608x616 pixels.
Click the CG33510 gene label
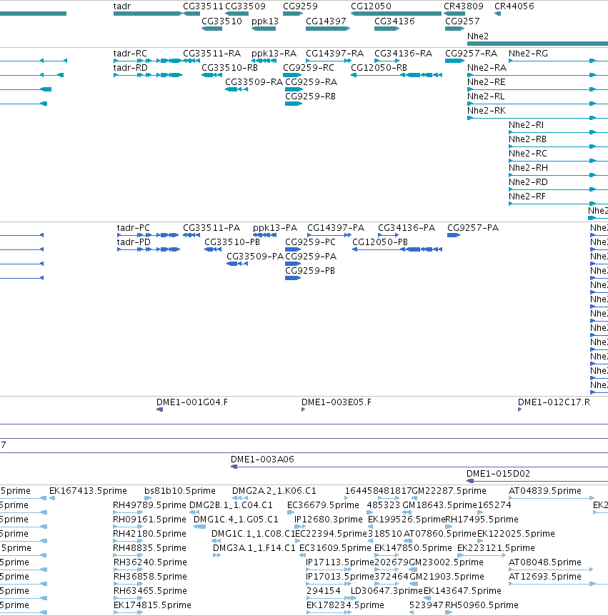tap(221, 21)
